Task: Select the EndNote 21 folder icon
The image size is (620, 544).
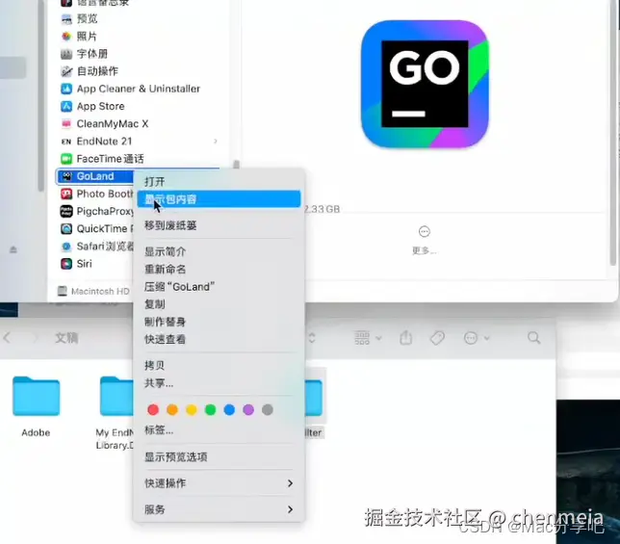Action: 66,142
